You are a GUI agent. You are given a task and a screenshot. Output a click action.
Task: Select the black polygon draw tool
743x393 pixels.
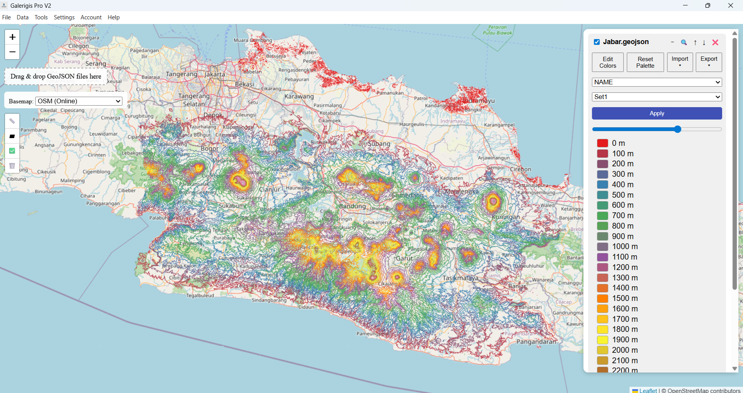pyautogui.click(x=12, y=136)
